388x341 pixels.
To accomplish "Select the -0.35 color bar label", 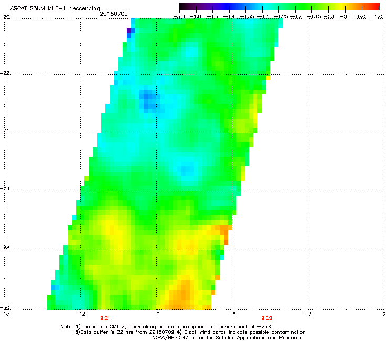I will (x=246, y=17).
